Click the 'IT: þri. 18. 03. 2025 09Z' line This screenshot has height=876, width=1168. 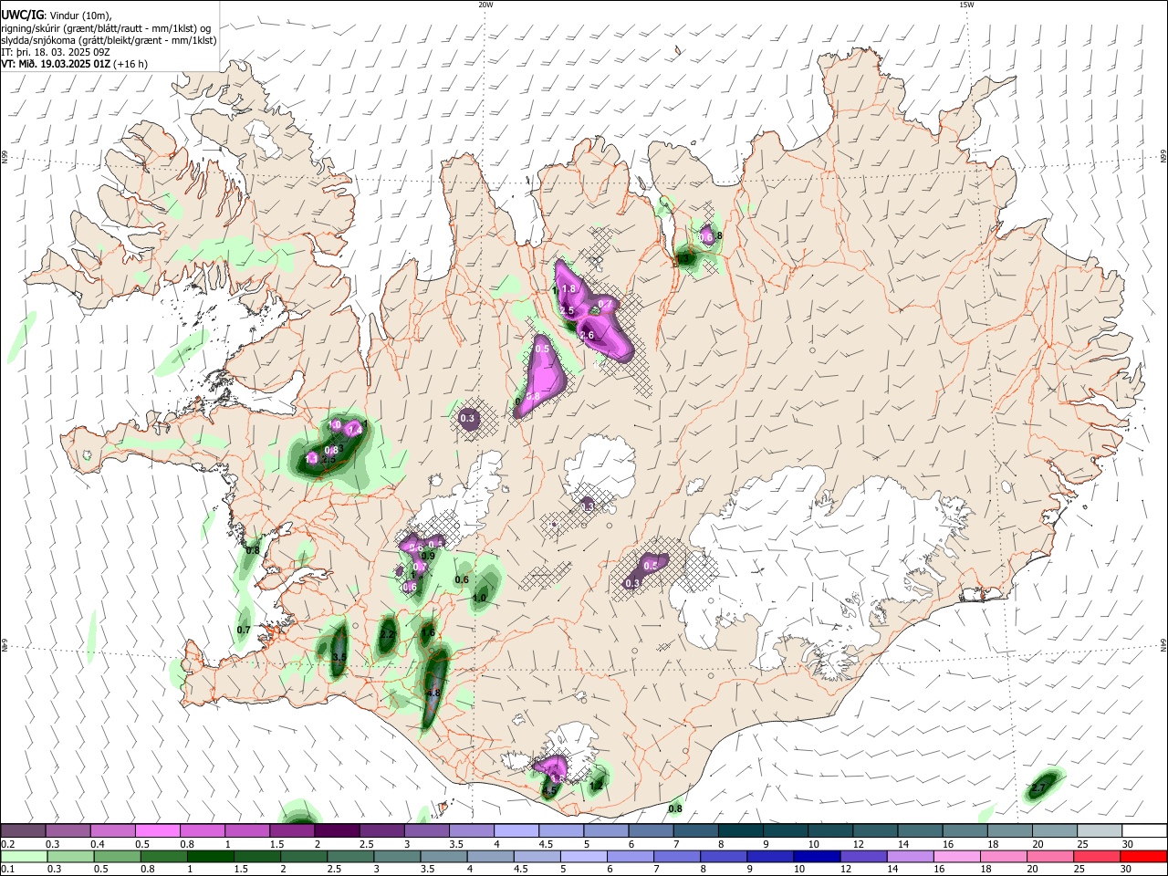(57, 52)
